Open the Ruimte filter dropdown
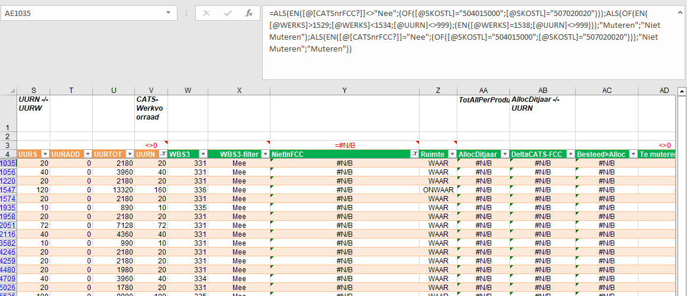The image size is (687, 296). click(452, 154)
